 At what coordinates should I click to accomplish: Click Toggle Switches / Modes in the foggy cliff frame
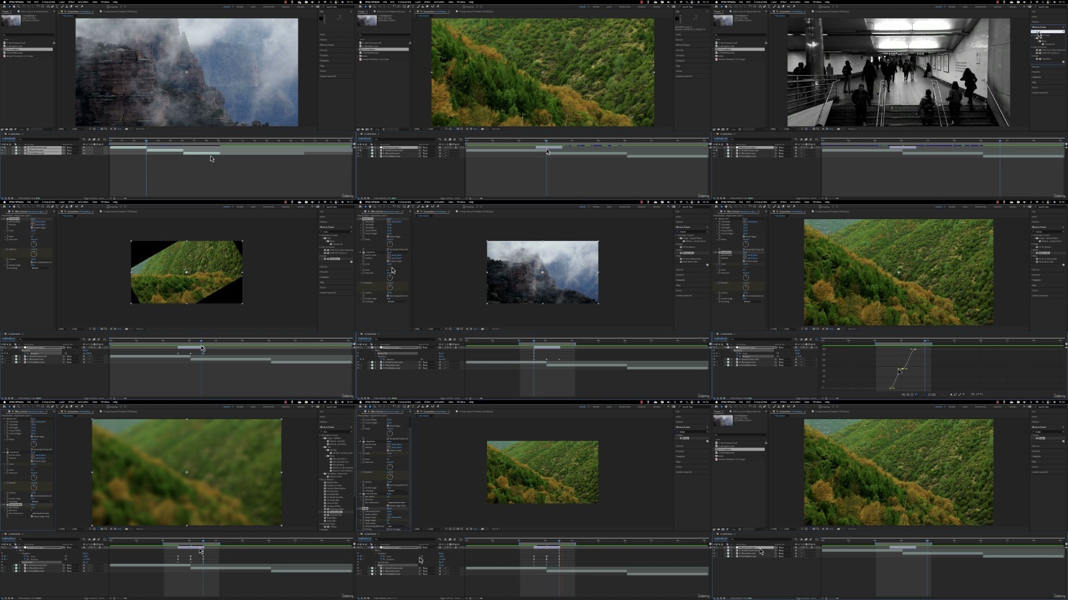tap(93, 198)
